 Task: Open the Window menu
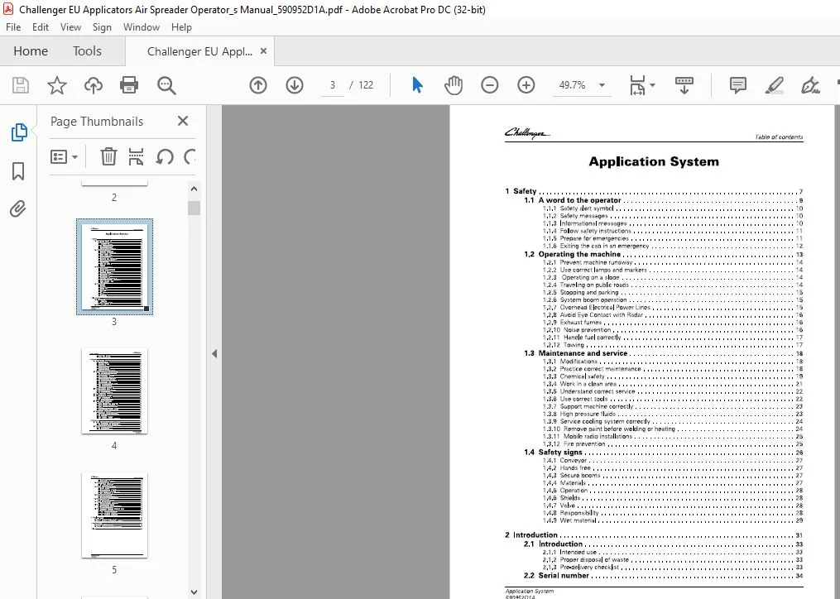coord(142,27)
